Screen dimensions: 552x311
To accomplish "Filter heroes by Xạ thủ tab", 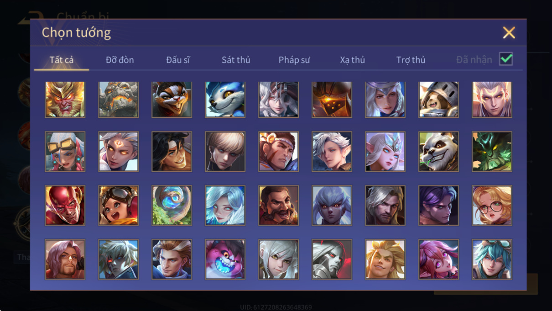I will [353, 60].
